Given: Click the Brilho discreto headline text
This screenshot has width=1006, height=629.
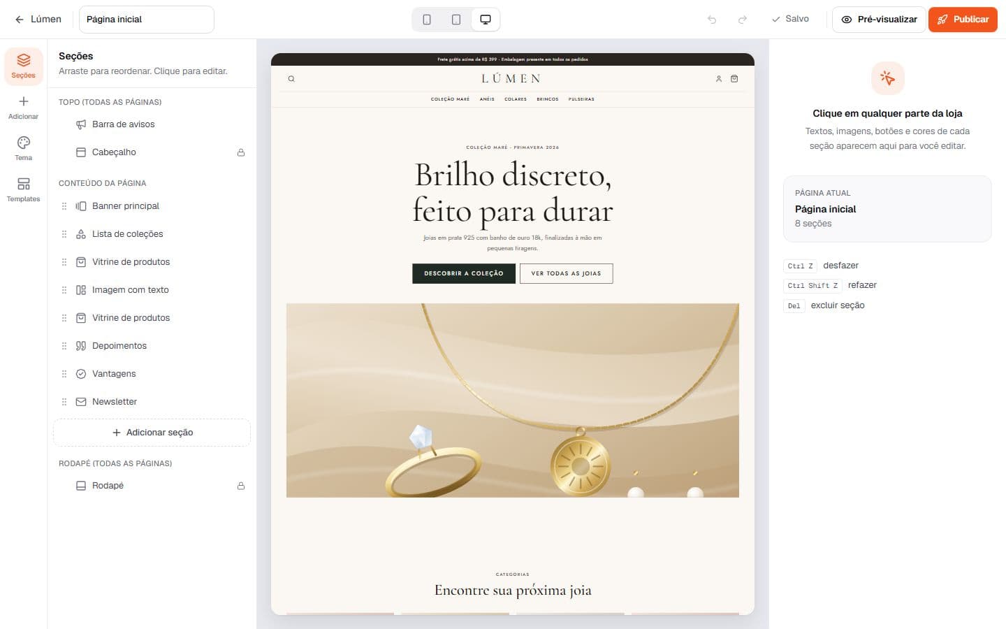Looking at the screenshot, I should [513, 193].
